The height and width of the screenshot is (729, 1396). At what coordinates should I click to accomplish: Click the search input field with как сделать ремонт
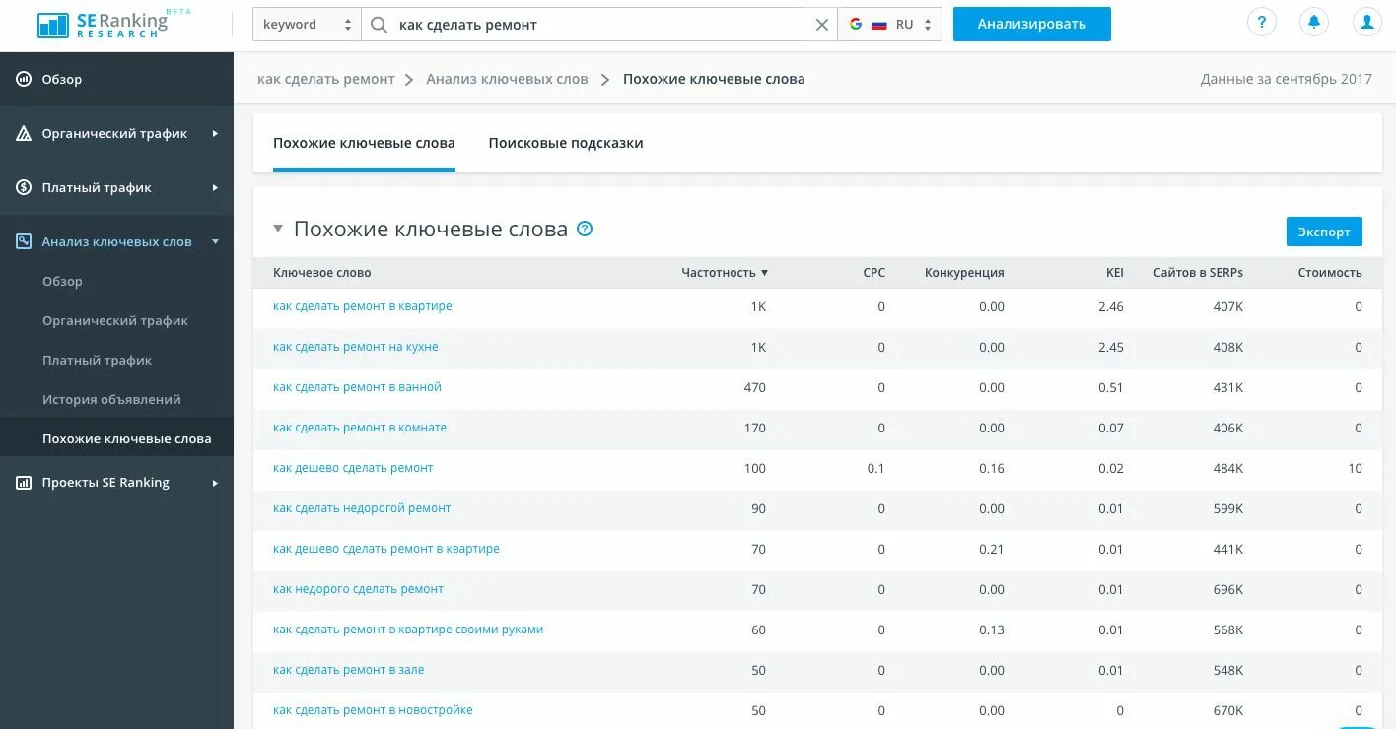tap(599, 25)
